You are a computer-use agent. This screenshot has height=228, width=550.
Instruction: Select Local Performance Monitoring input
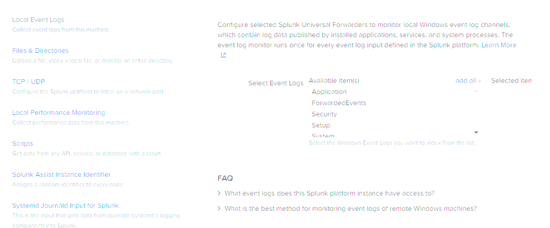(59, 113)
